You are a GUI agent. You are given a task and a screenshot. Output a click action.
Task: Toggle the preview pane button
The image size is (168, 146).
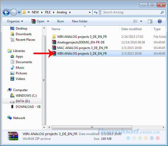[x=150, y=21]
